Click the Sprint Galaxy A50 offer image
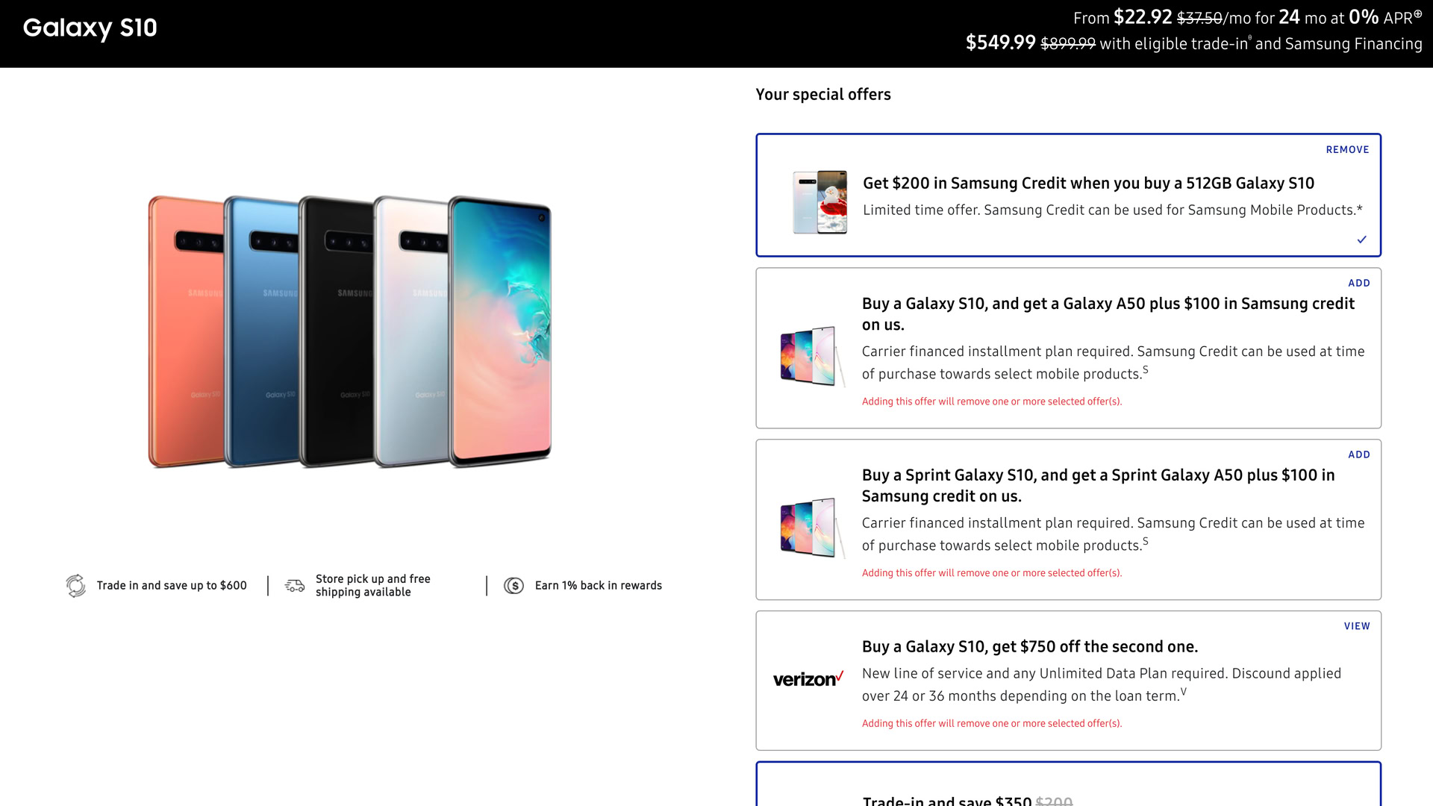Viewport: 1433px width, 806px height. [812, 528]
